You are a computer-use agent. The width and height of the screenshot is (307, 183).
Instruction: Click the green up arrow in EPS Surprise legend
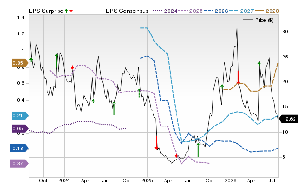[66, 11]
